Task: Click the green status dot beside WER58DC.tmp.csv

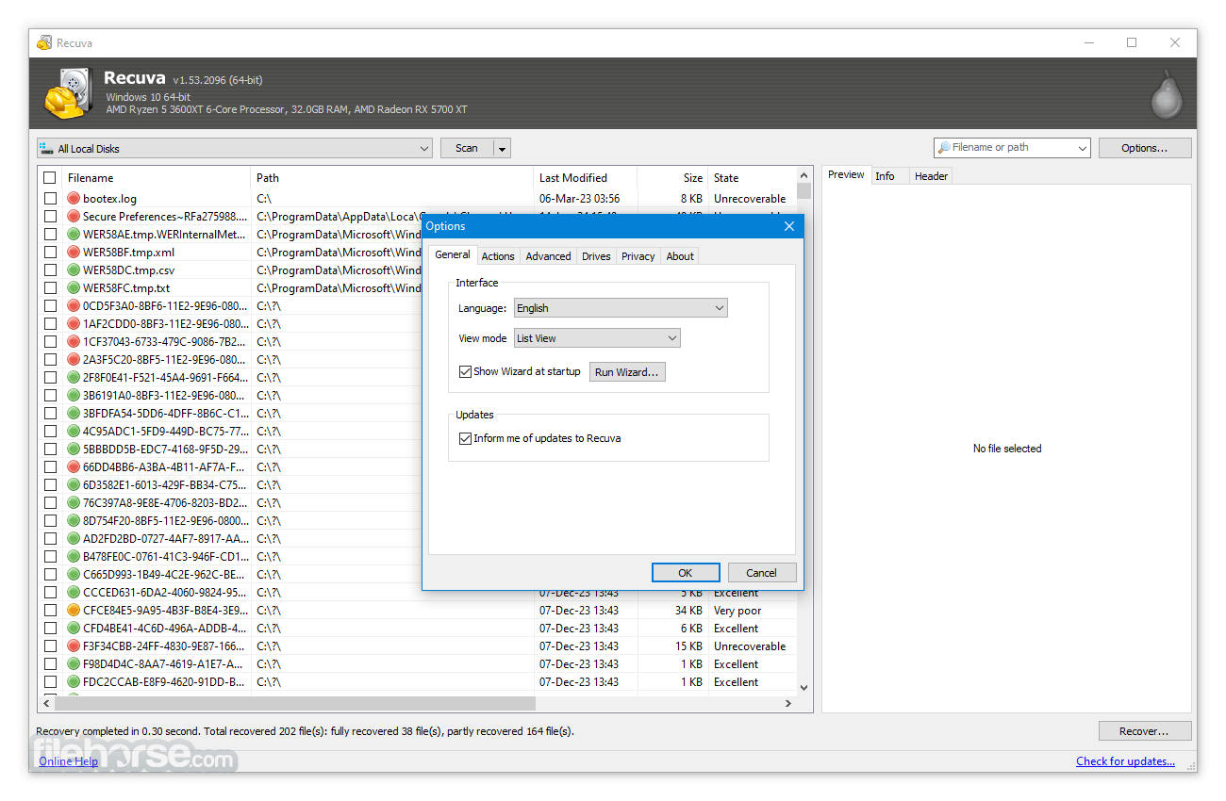Action: click(x=74, y=270)
